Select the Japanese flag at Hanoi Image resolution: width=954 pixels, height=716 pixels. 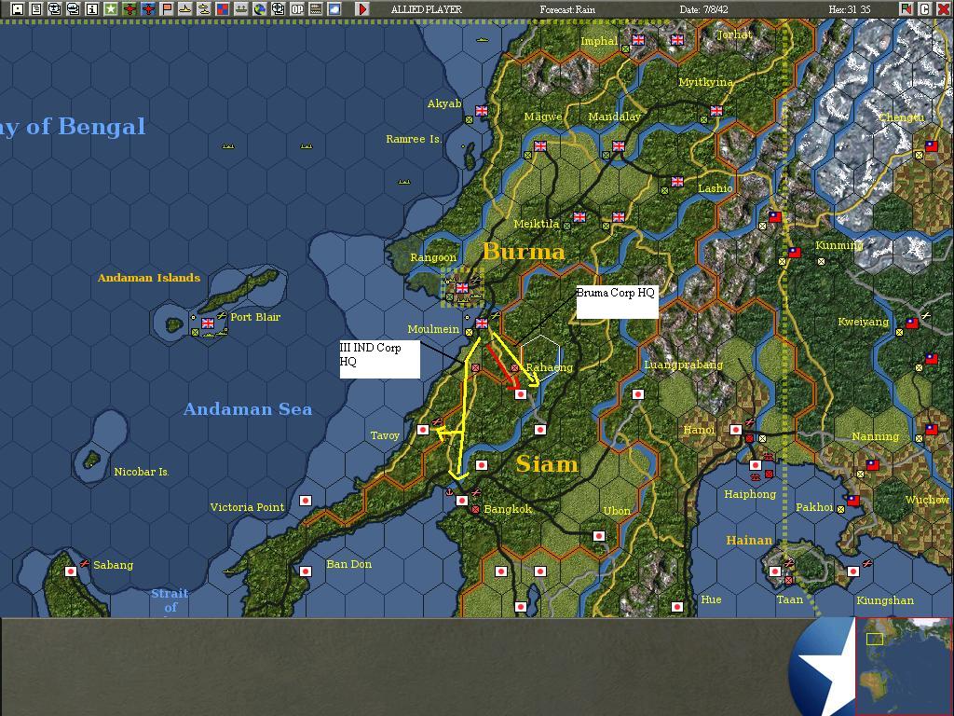(x=736, y=430)
